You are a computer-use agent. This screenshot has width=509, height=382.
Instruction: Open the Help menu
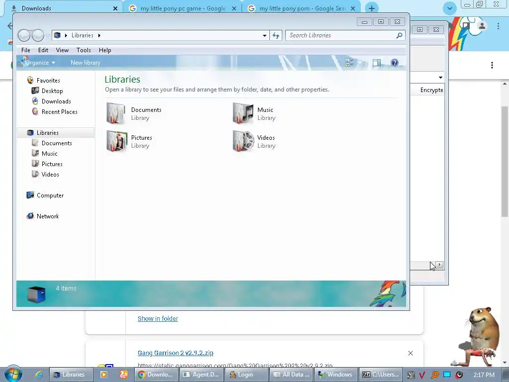[105, 50]
